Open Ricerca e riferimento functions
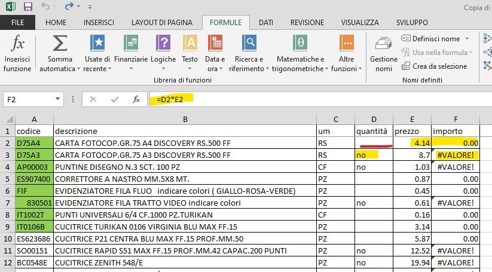The height and width of the screenshot is (272, 492). point(249,53)
